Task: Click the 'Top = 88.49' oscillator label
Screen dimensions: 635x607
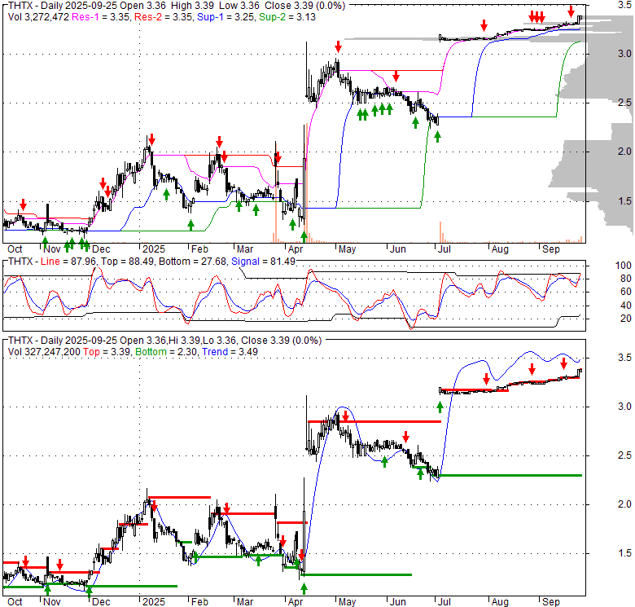Action: coord(128,262)
